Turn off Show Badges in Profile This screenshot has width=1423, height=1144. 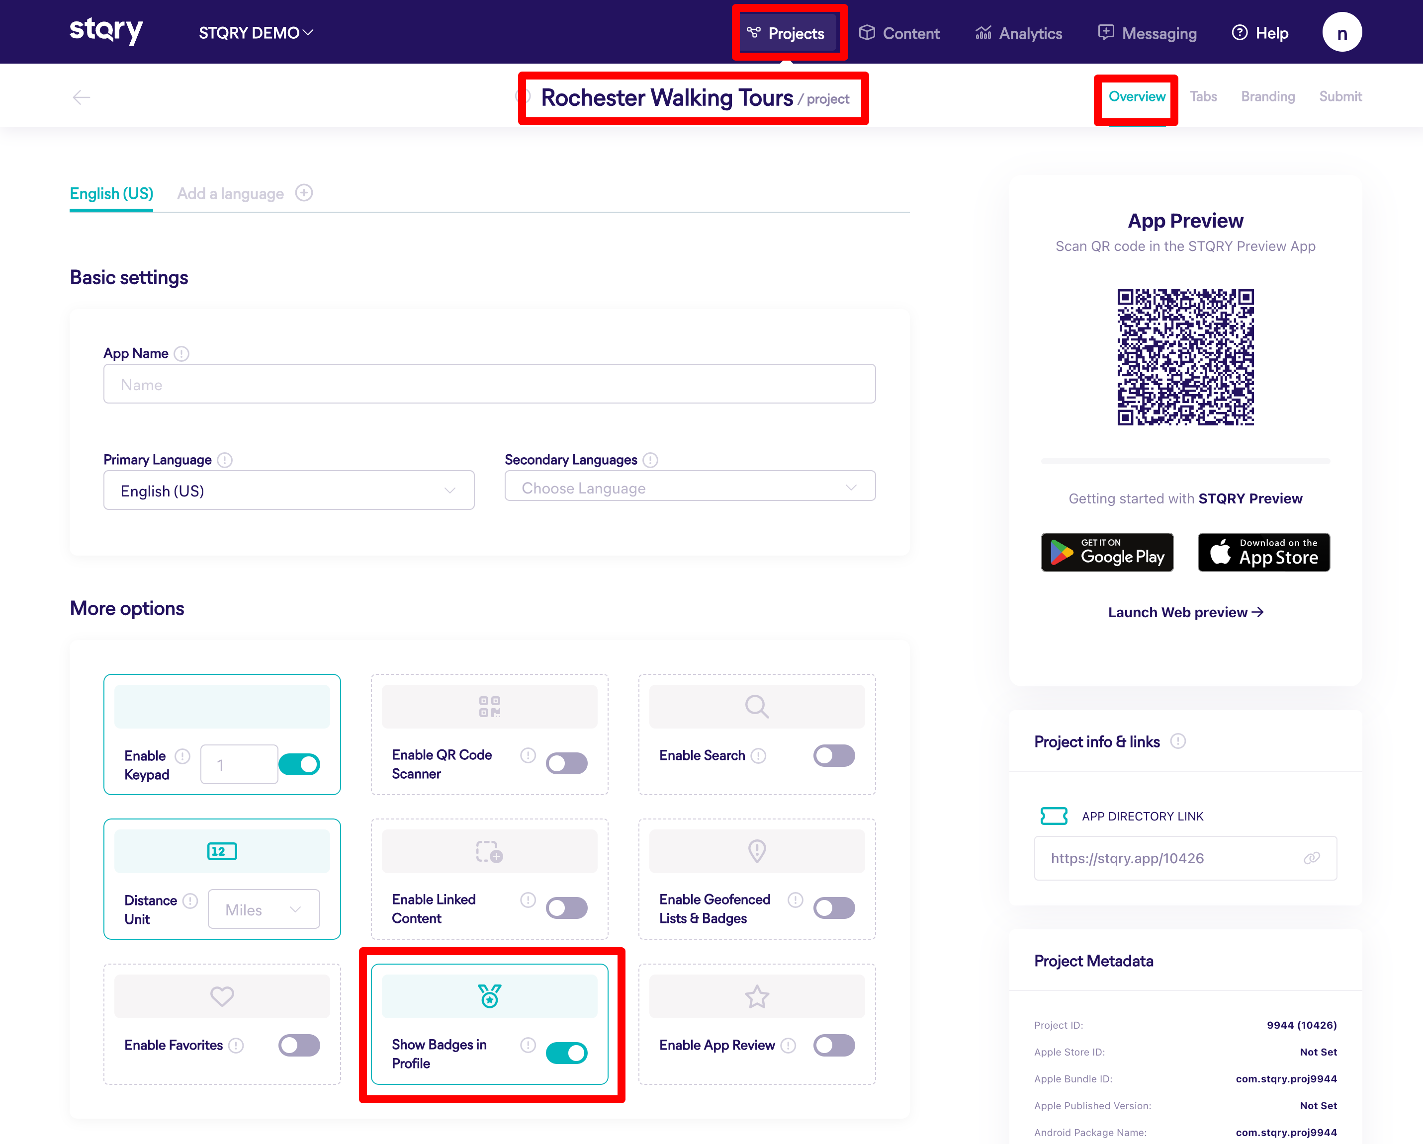[566, 1053]
